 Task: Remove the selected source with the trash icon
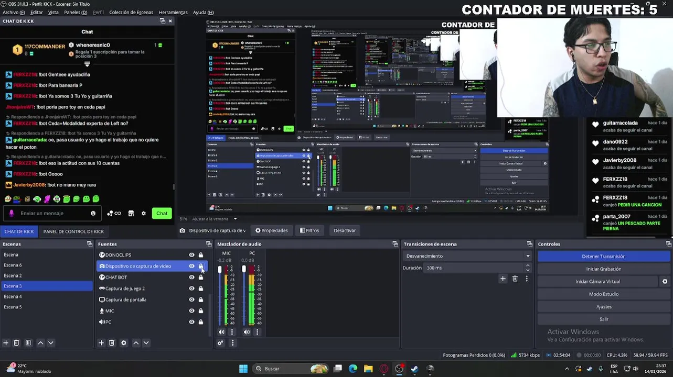(112, 343)
